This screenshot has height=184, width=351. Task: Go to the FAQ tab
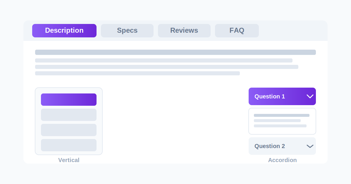click(x=237, y=31)
